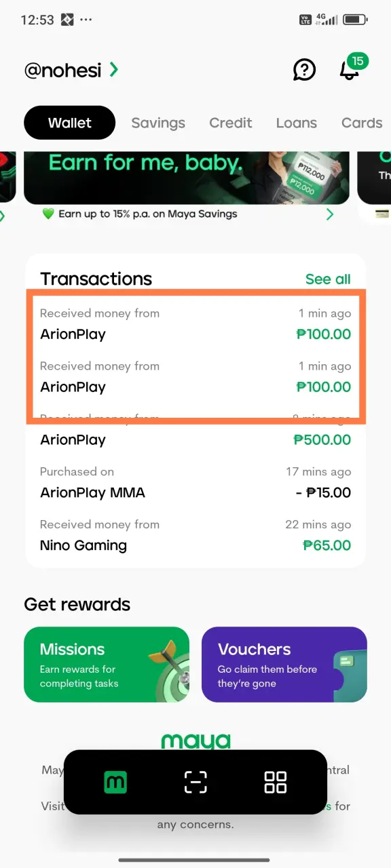This screenshot has width=391, height=868.
Task: Open the Vouchers rewards card
Action: click(284, 665)
